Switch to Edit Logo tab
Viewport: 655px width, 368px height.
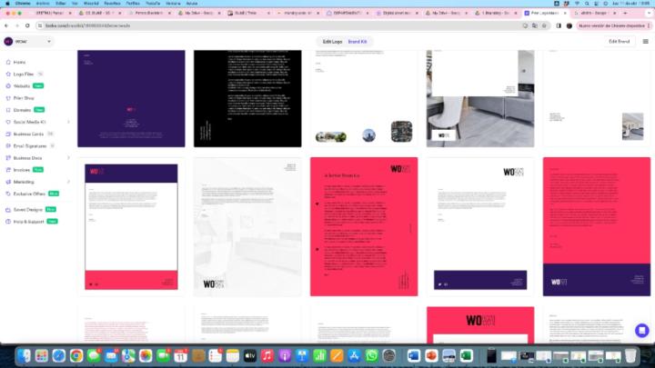tap(332, 42)
